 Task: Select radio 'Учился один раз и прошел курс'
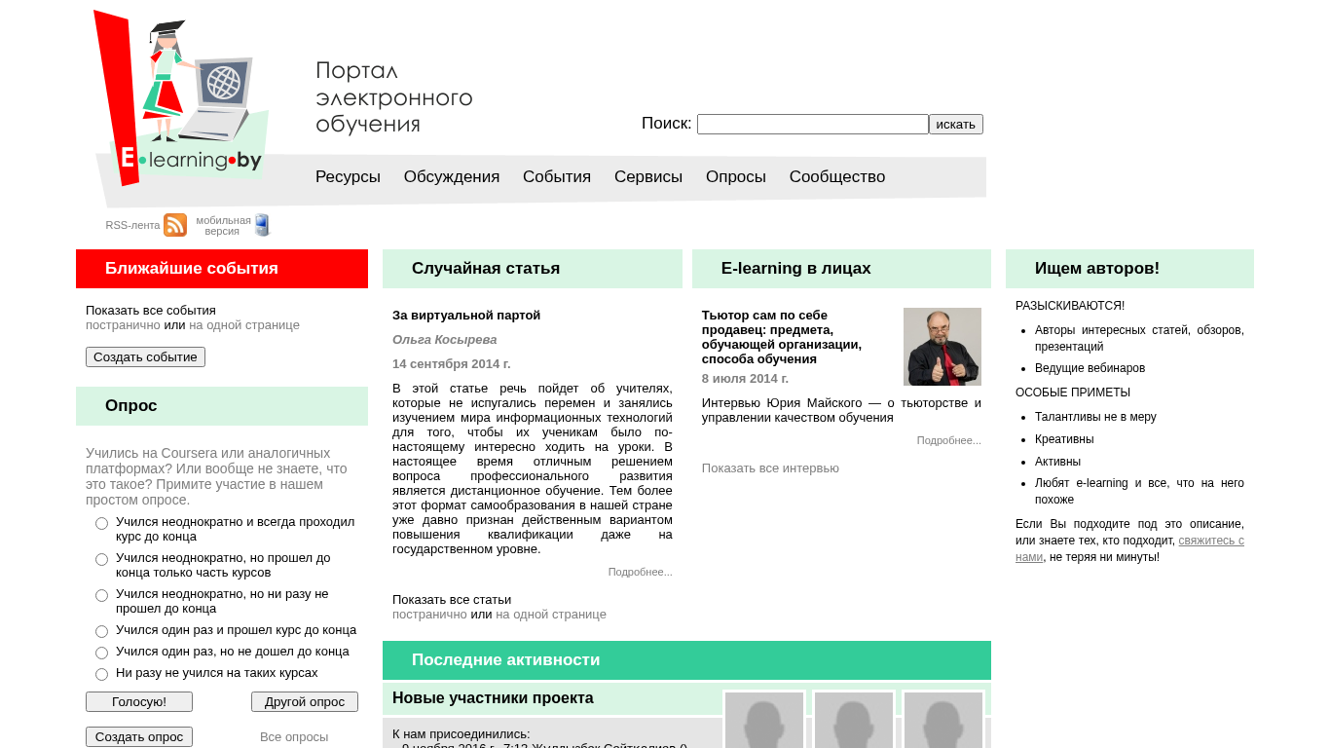point(101,632)
